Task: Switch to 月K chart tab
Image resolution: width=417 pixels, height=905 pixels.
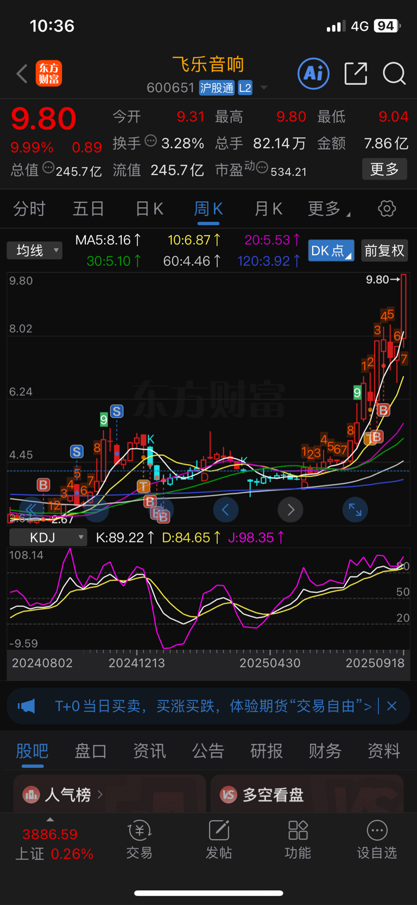Action: point(268,208)
